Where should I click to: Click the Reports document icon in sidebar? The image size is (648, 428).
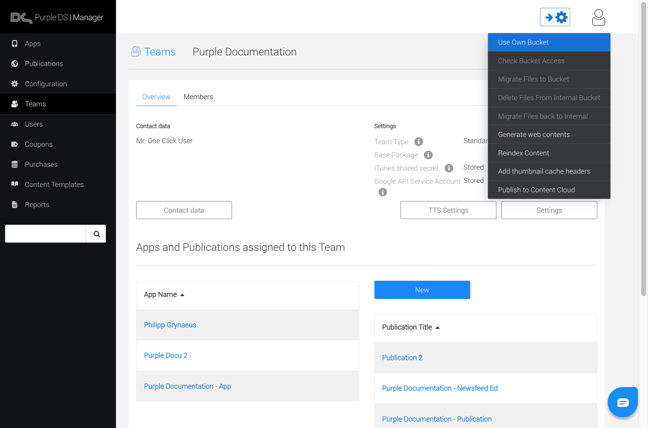coord(14,205)
